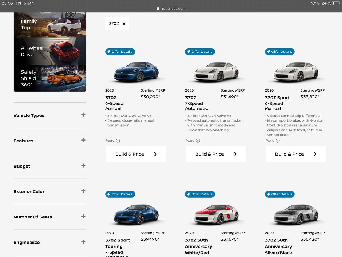Click the 7-speed automatic transmission bullet
The height and width of the screenshot is (257, 342).
[x=215, y=125]
